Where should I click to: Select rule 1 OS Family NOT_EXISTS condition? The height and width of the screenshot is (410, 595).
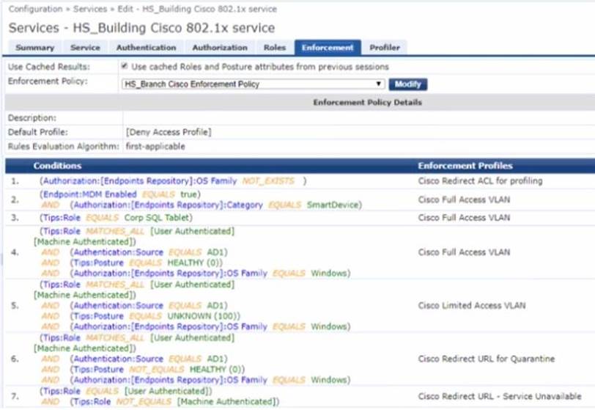pyautogui.click(x=173, y=181)
